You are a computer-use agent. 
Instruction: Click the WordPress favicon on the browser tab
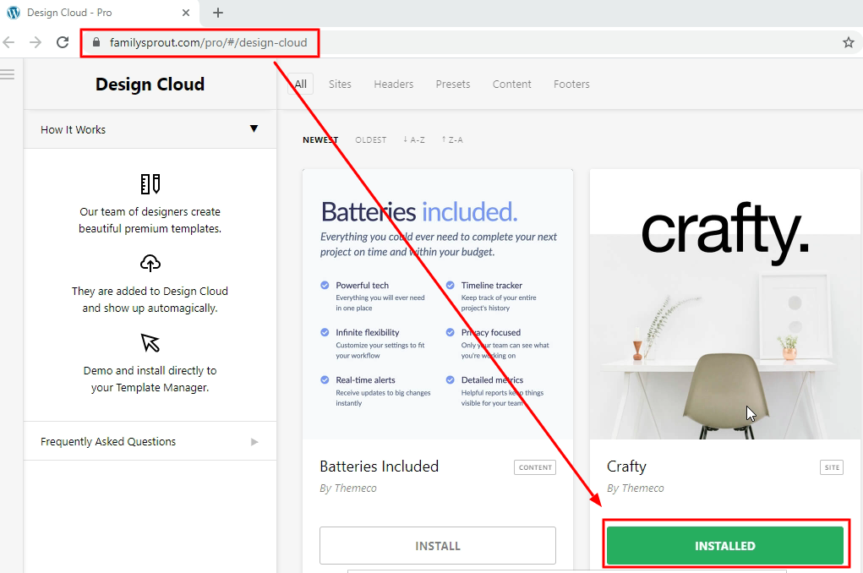point(14,12)
